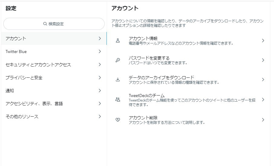
Task: Expand the chevron next to Twitter Blue
Action: pyautogui.click(x=99, y=51)
